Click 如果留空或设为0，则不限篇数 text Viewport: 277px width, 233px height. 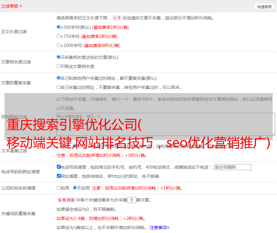87,209
